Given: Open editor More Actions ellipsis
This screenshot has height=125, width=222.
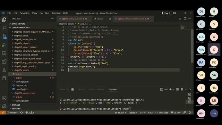Looking at the screenshot, I should click(190, 19).
